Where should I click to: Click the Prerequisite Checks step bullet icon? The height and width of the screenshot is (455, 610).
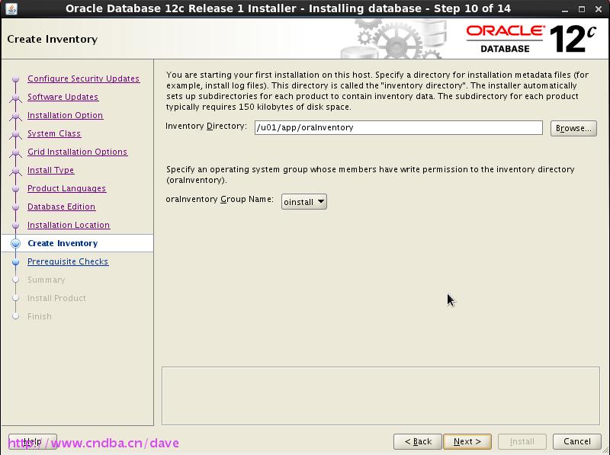(15, 261)
